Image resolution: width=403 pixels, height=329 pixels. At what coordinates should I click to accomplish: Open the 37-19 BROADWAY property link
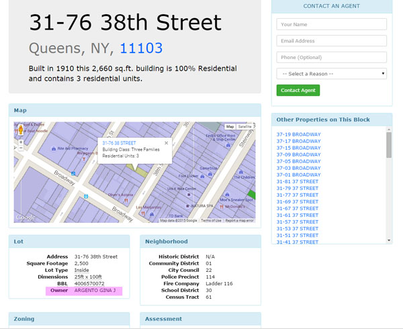click(298, 134)
